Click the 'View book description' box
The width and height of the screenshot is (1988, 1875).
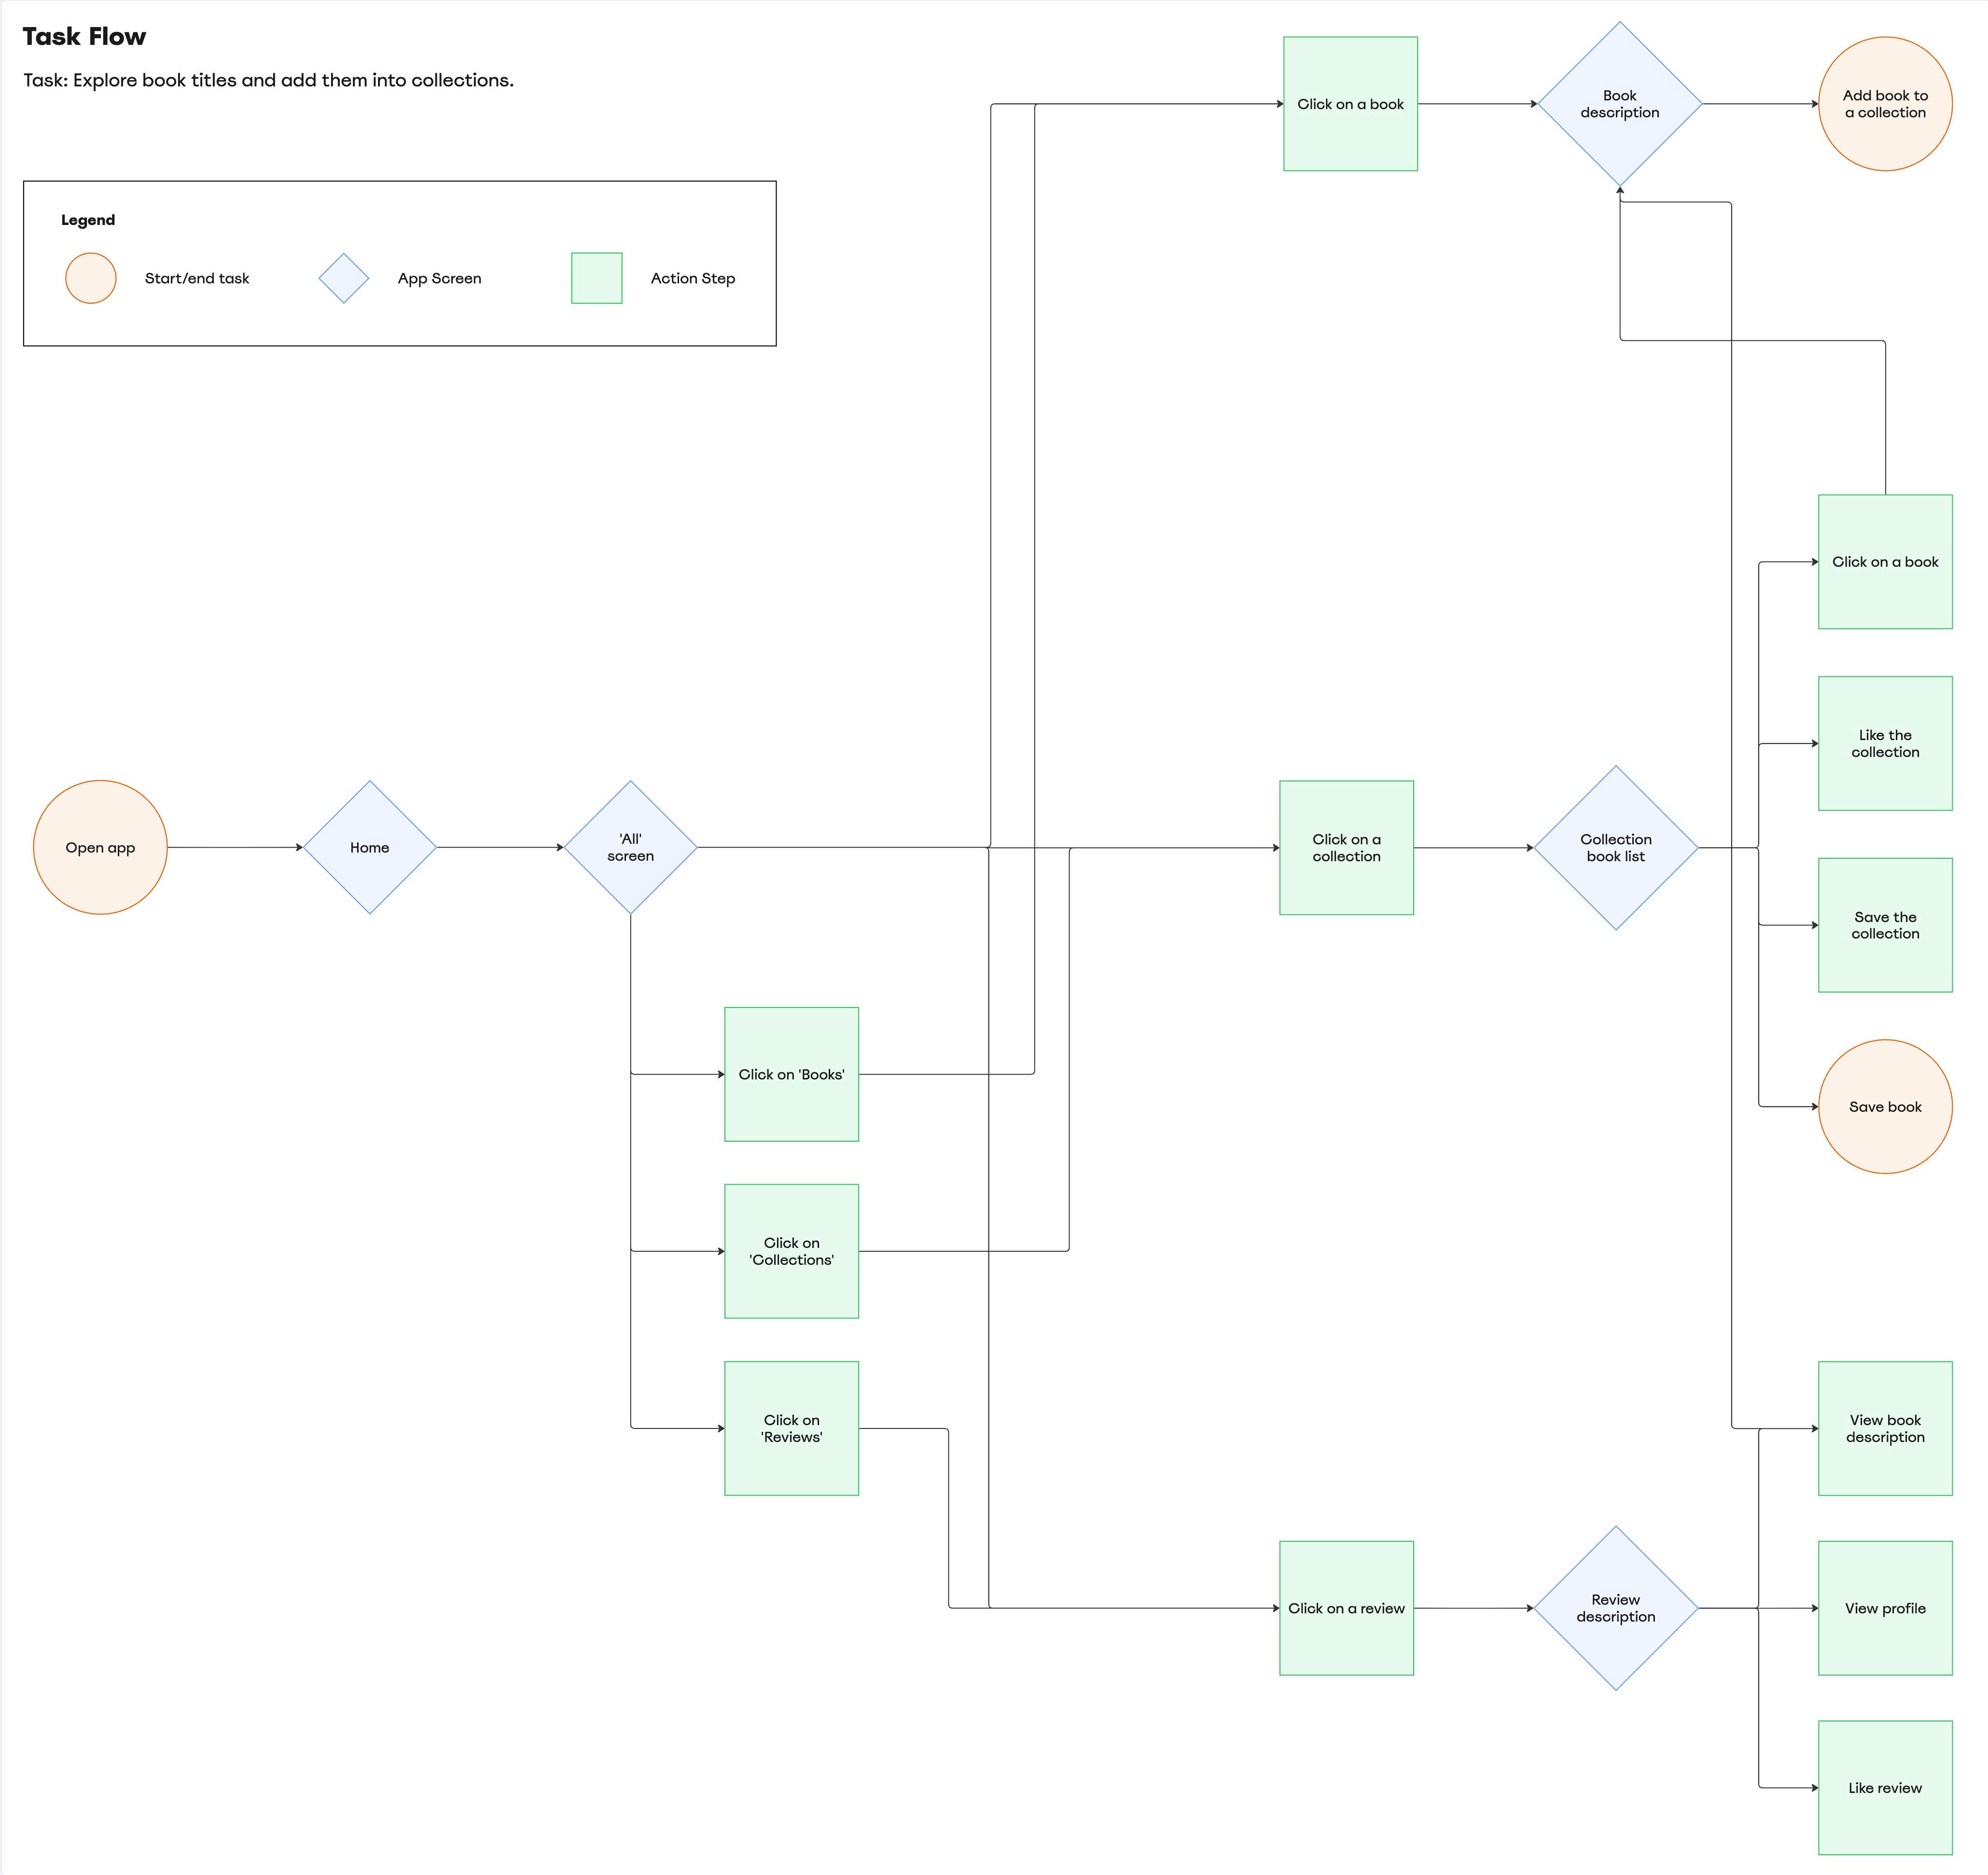[1885, 1428]
